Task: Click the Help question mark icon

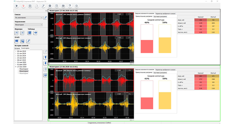Action: tap(70, 6)
